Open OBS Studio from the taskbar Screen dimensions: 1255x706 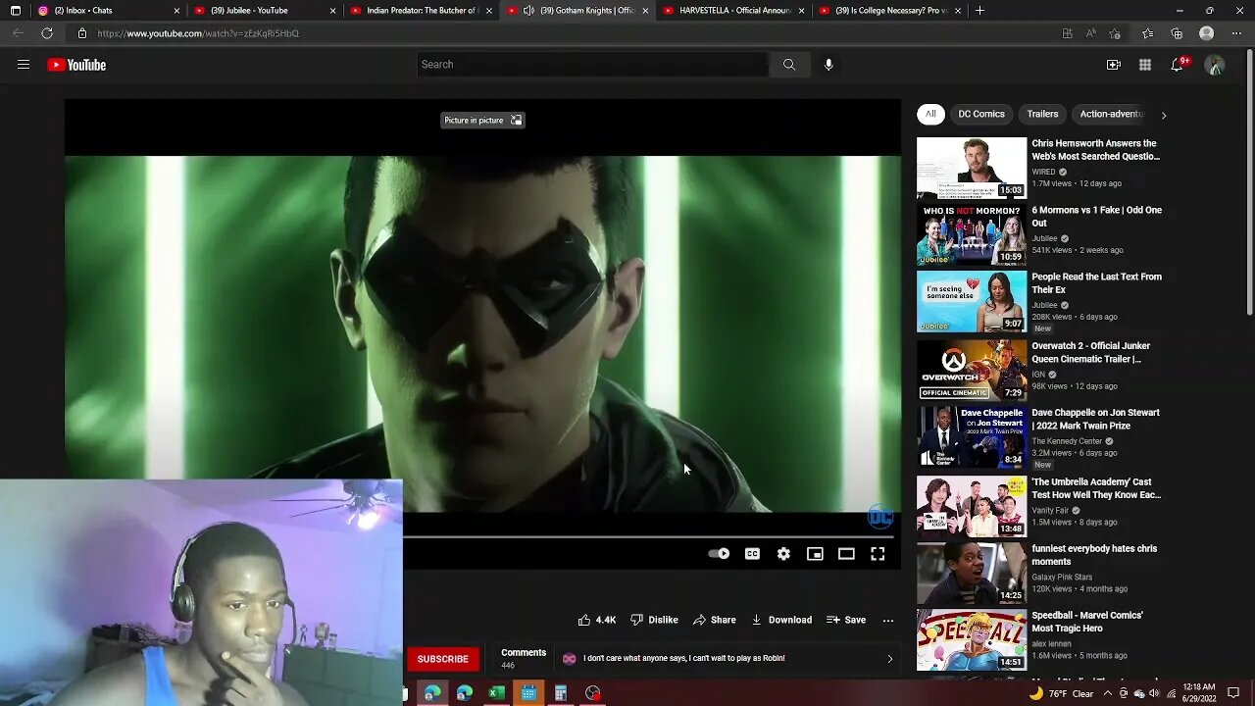pos(593,693)
